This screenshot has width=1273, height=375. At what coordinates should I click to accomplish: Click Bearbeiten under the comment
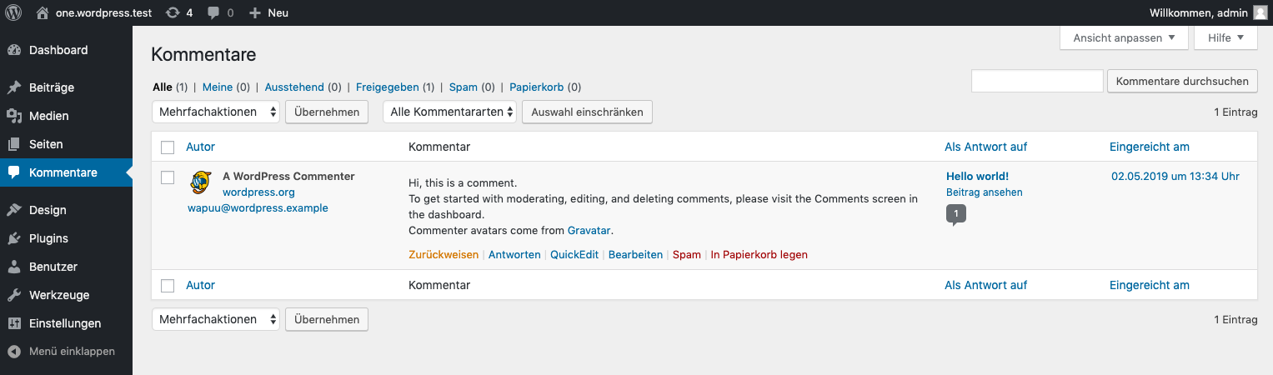coord(635,255)
